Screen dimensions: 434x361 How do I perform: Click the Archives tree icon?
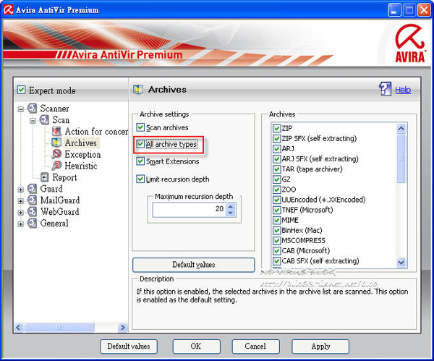coord(56,143)
